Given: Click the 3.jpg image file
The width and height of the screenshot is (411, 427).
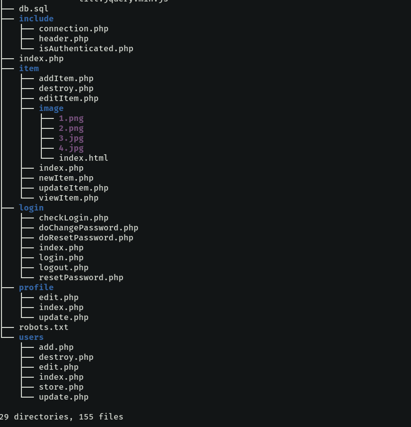Looking at the screenshot, I should [x=71, y=138].
